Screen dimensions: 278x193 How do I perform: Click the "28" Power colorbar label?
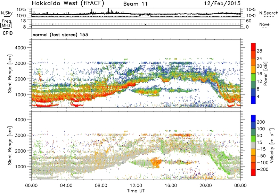click(x=259, y=51)
